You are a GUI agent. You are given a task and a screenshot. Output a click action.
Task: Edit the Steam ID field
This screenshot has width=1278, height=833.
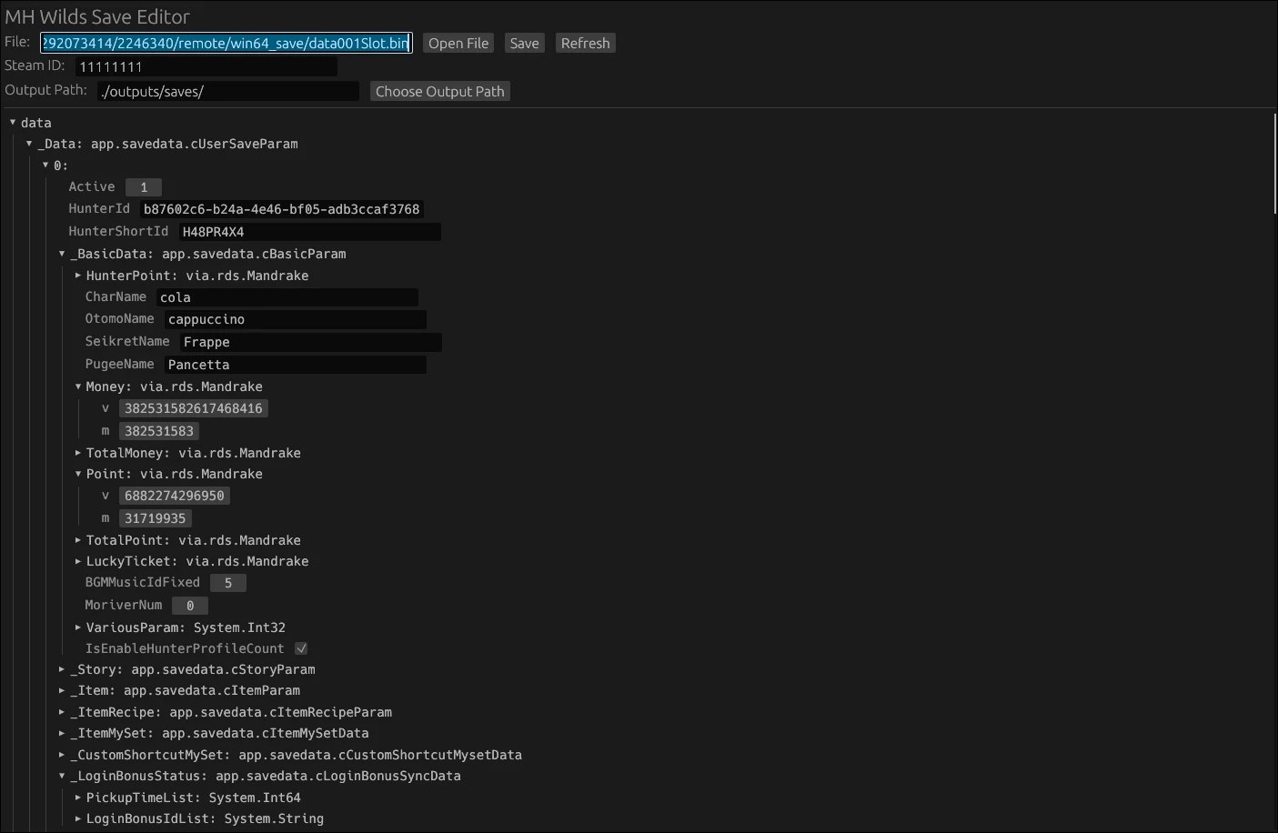206,67
